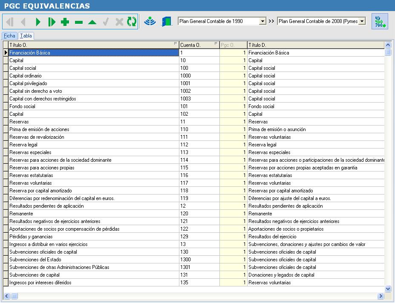Sort by the Cuenta O. column header

click(196, 45)
